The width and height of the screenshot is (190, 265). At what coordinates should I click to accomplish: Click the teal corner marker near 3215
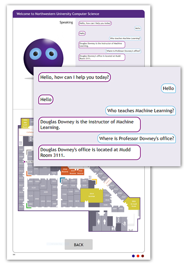click(x=63, y=180)
